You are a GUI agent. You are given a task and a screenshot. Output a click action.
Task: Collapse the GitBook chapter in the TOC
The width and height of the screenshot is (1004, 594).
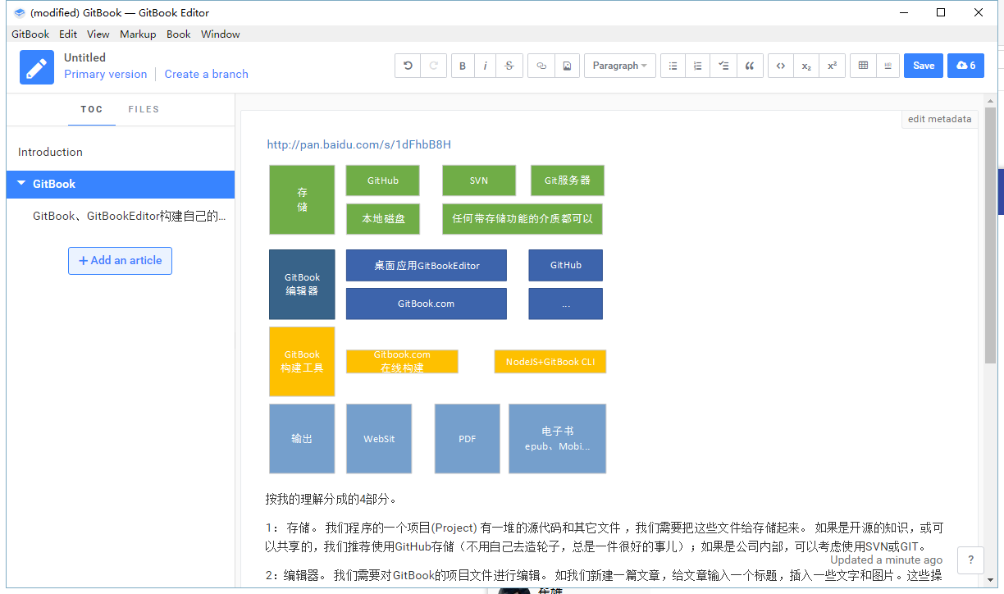21,184
